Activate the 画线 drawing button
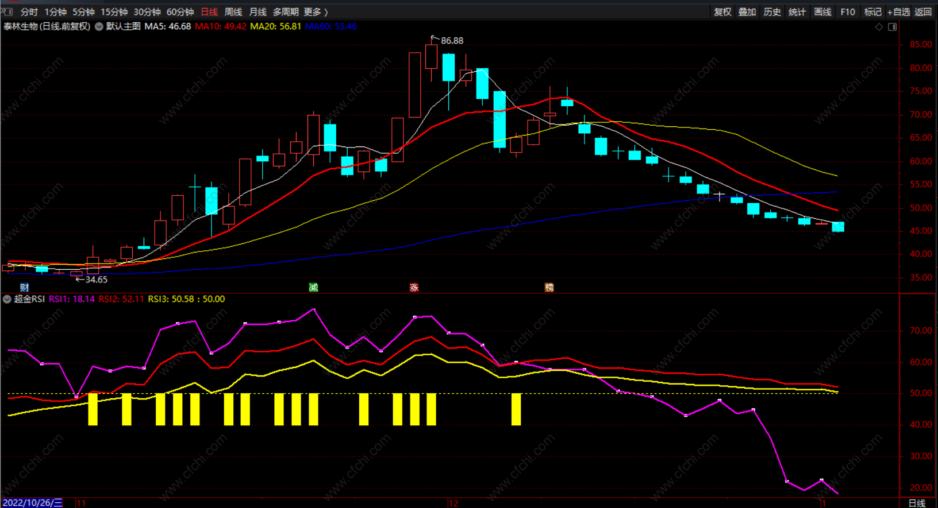 [x=822, y=12]
